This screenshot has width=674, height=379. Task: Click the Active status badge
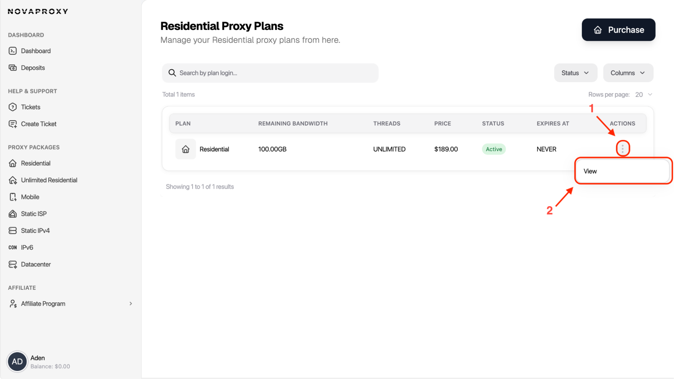(493, 149)
